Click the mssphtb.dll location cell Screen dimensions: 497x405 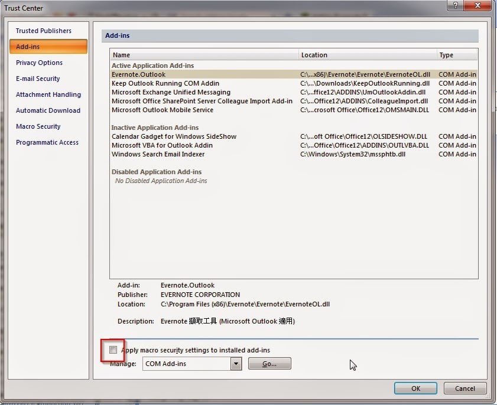click(353, 154)
